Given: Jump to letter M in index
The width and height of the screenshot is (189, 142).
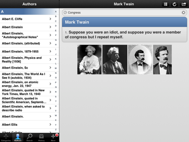Looking at the screenshot, I should point(56,68).
